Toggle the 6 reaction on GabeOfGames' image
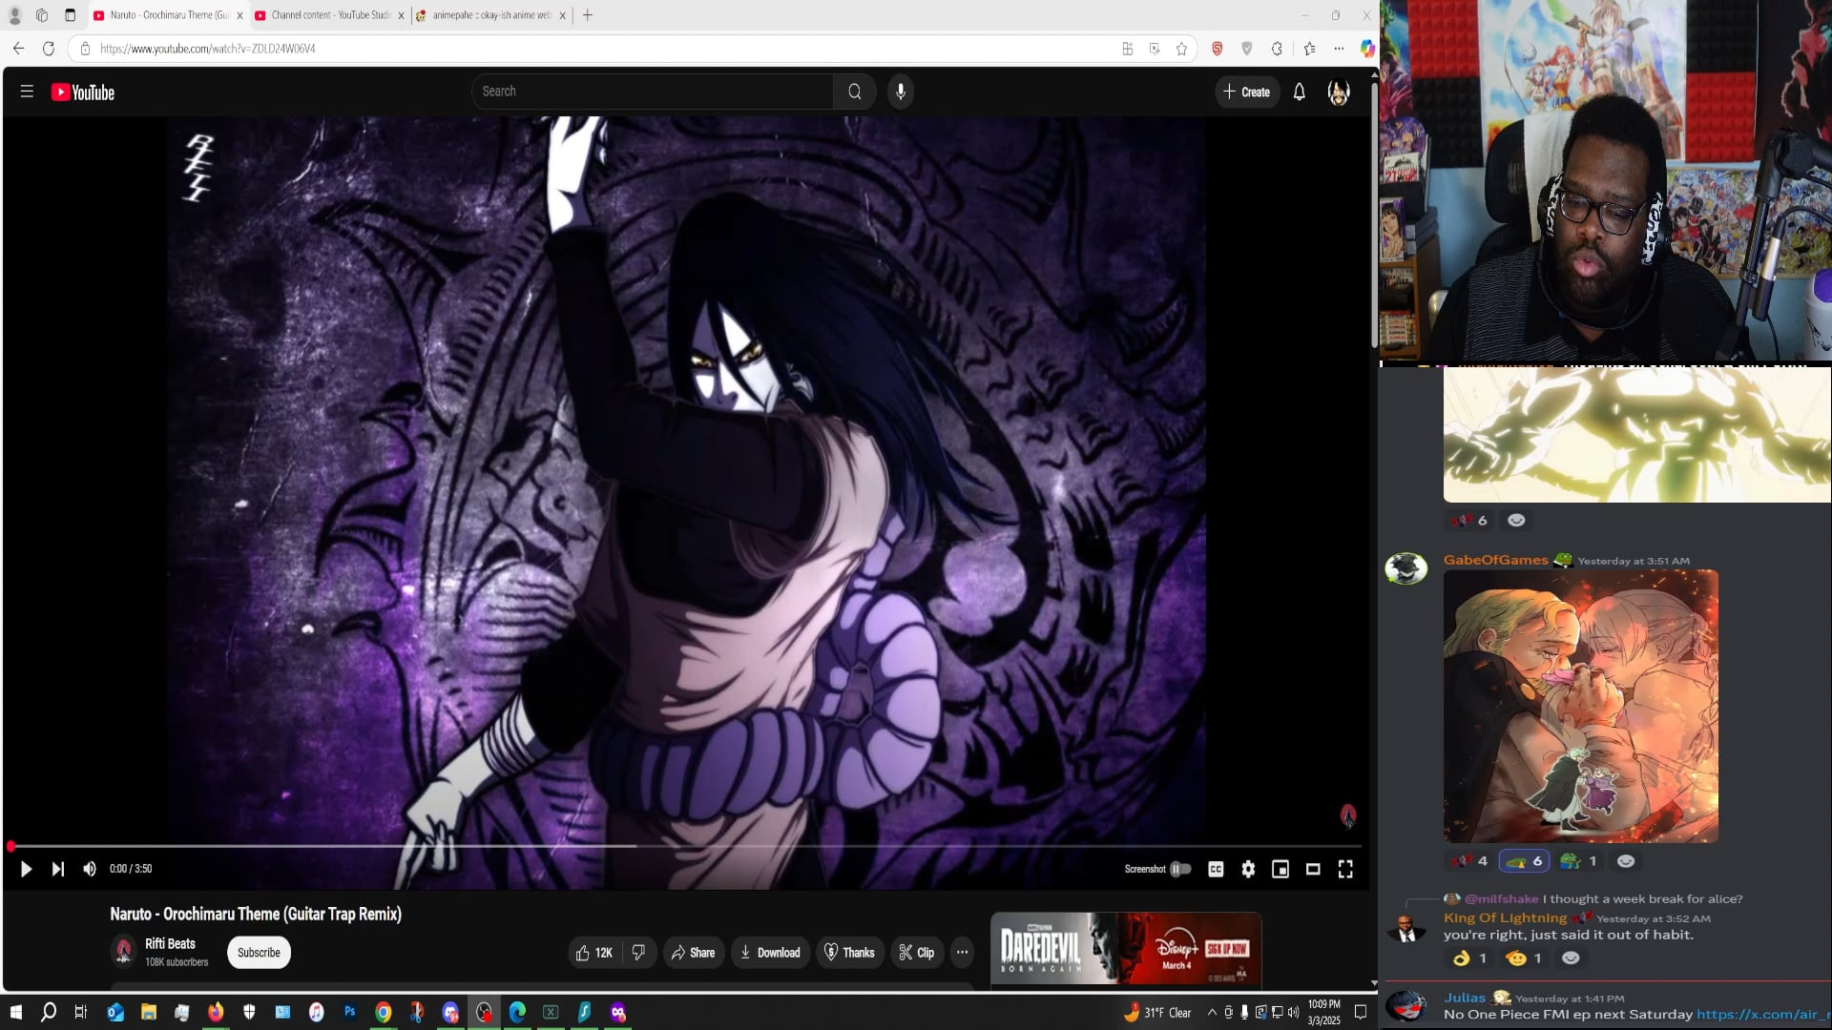Image resolution: width=1832 pixels, height=1030 pixels. click(1524, 861)
